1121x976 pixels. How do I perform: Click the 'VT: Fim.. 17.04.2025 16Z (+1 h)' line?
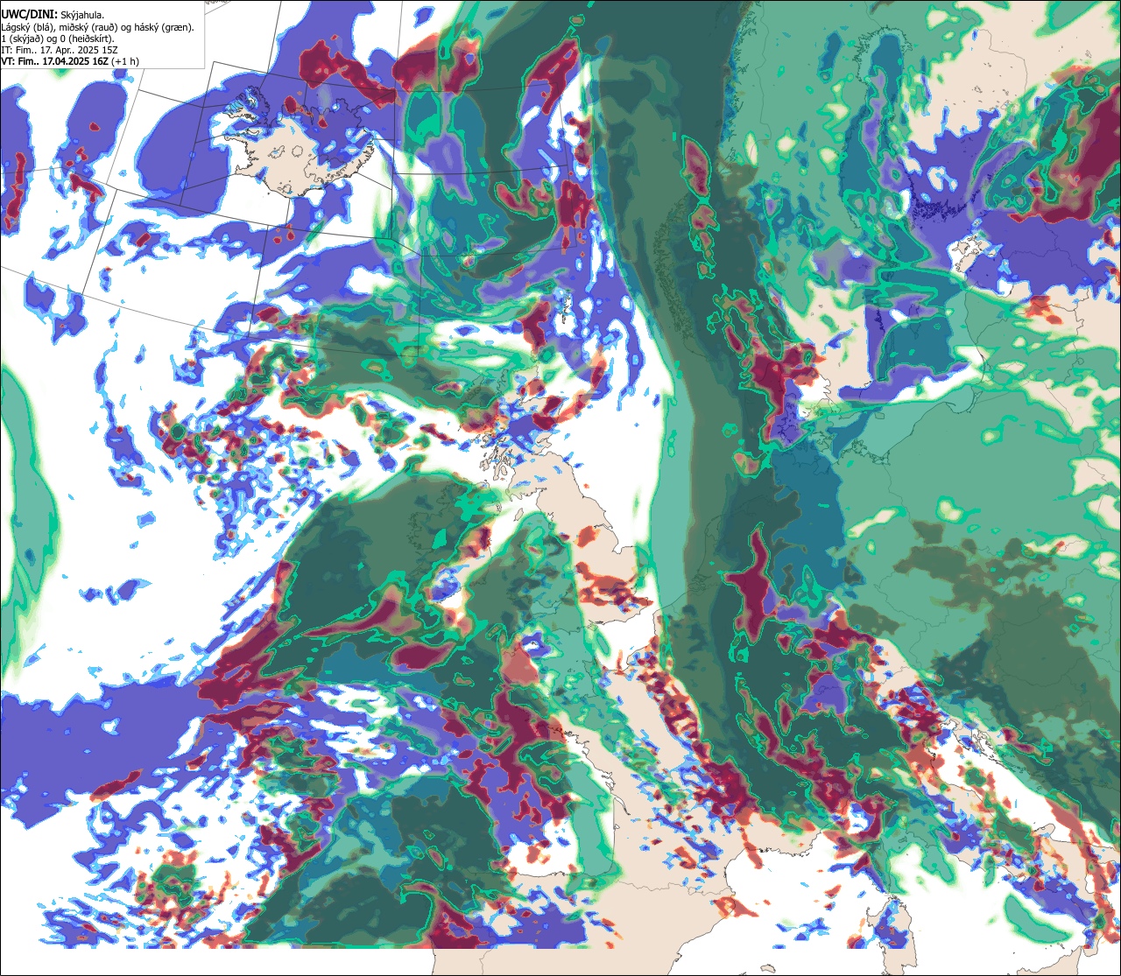point(70,61)
